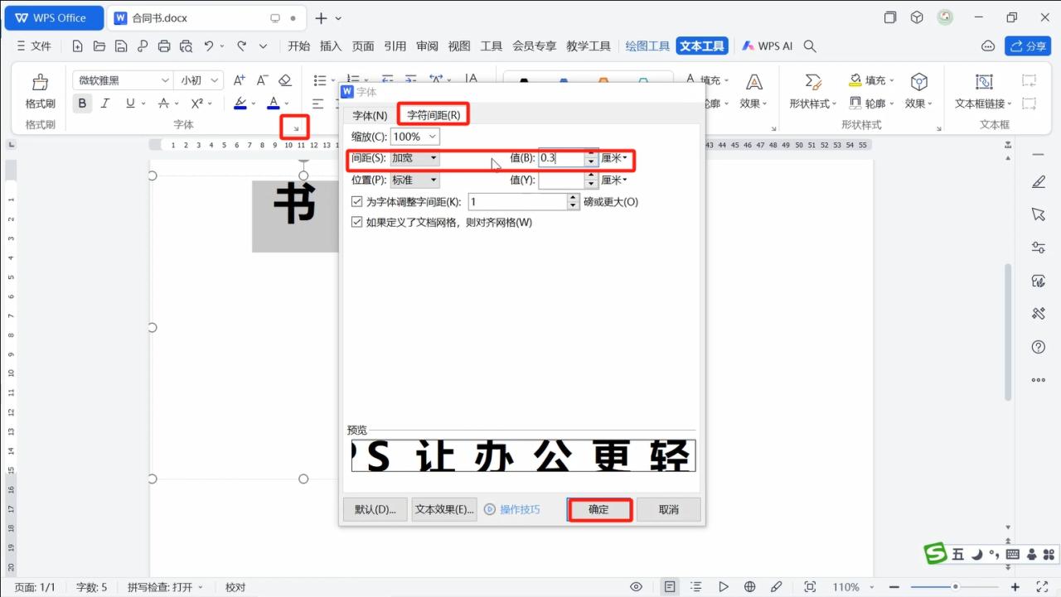Open the 开始 ribbon tab

click(299, 46)
